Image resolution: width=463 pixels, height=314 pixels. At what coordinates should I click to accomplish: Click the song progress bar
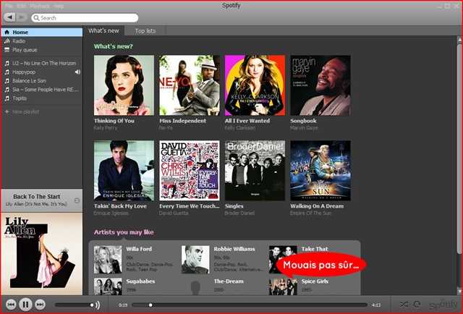pyautogui.click(x=250, y=305)
